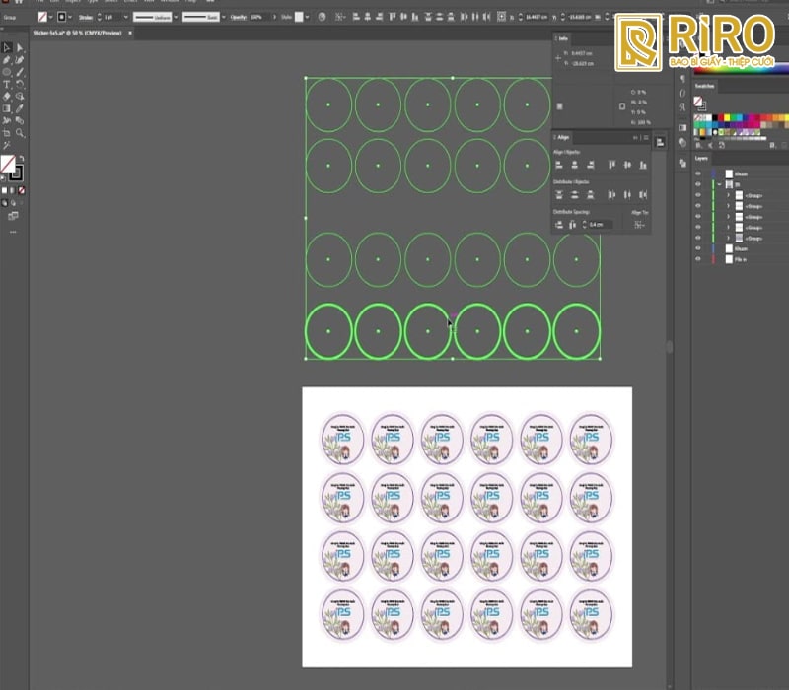Open Edit Toolbar three-dots button

coord(13,232)
